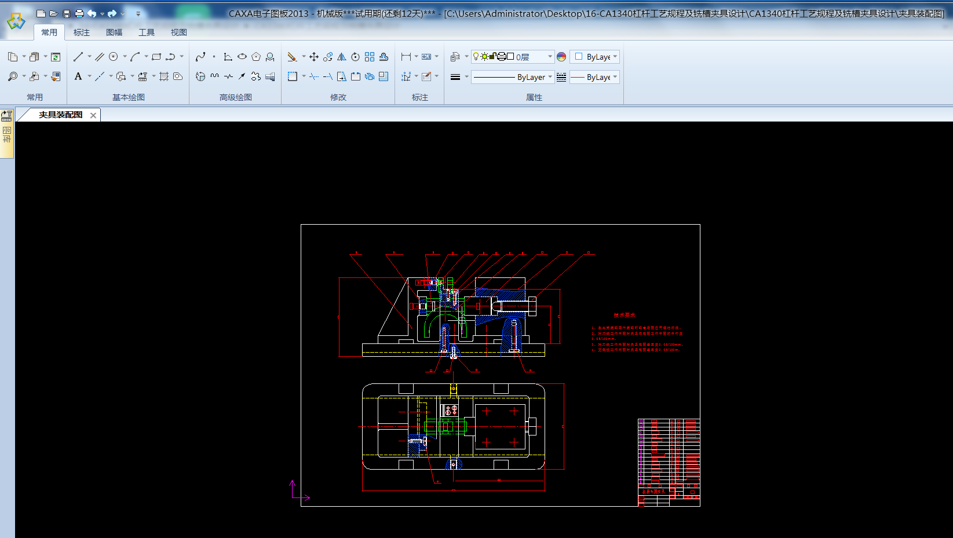Create a new file from quick access toolbar

[41, 13]
